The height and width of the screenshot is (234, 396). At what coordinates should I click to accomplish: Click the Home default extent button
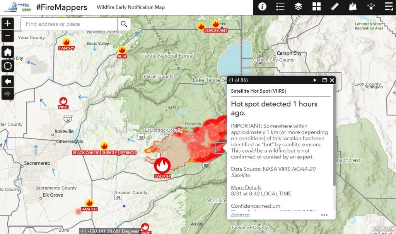click(7, 51)
